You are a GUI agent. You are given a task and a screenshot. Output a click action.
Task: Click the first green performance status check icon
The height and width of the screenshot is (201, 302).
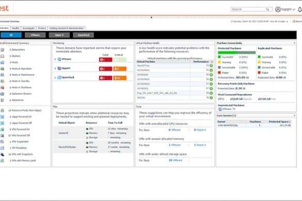coord(211,65)
